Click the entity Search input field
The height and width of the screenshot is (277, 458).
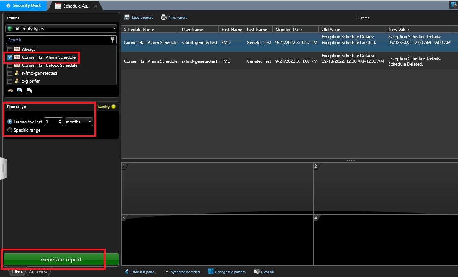(58, 40)
